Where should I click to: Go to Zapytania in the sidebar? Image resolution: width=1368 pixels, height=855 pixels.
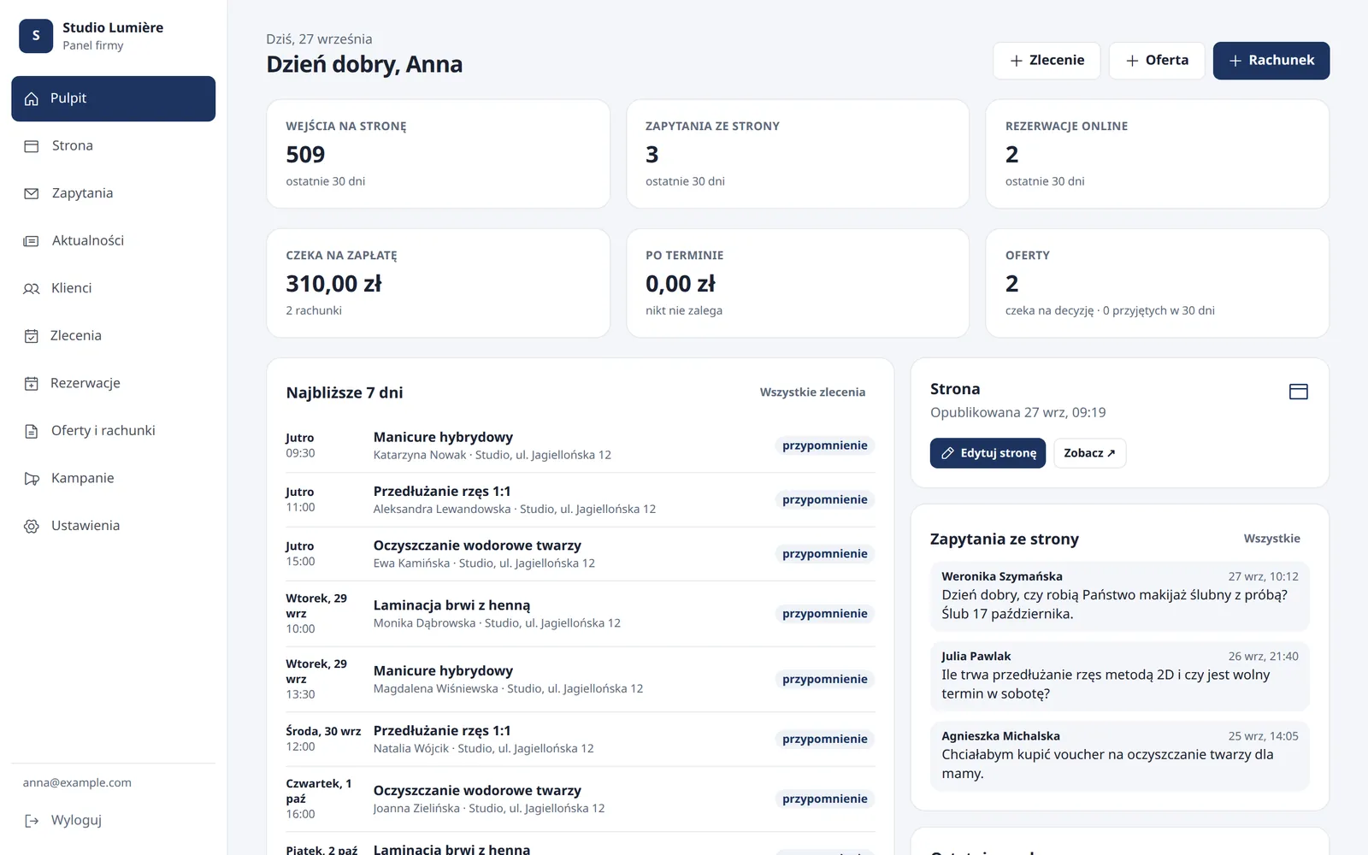coord(113,193)
